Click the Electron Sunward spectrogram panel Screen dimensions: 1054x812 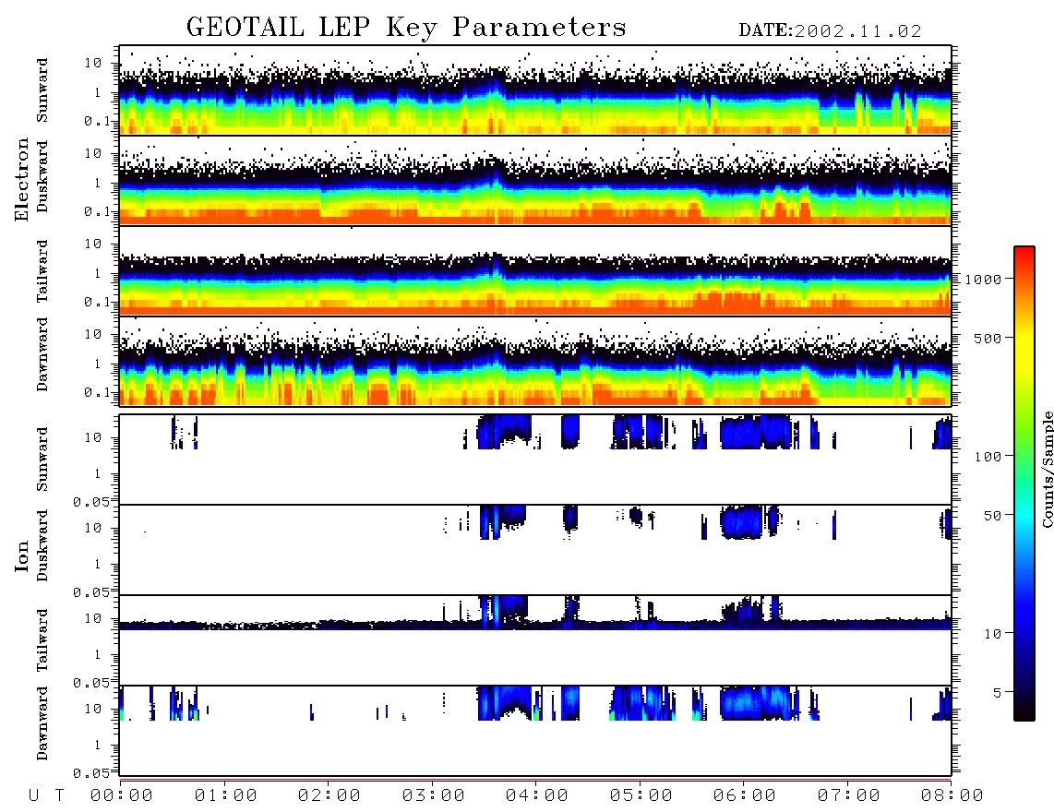pyautogui.click(x=535, y=90)
